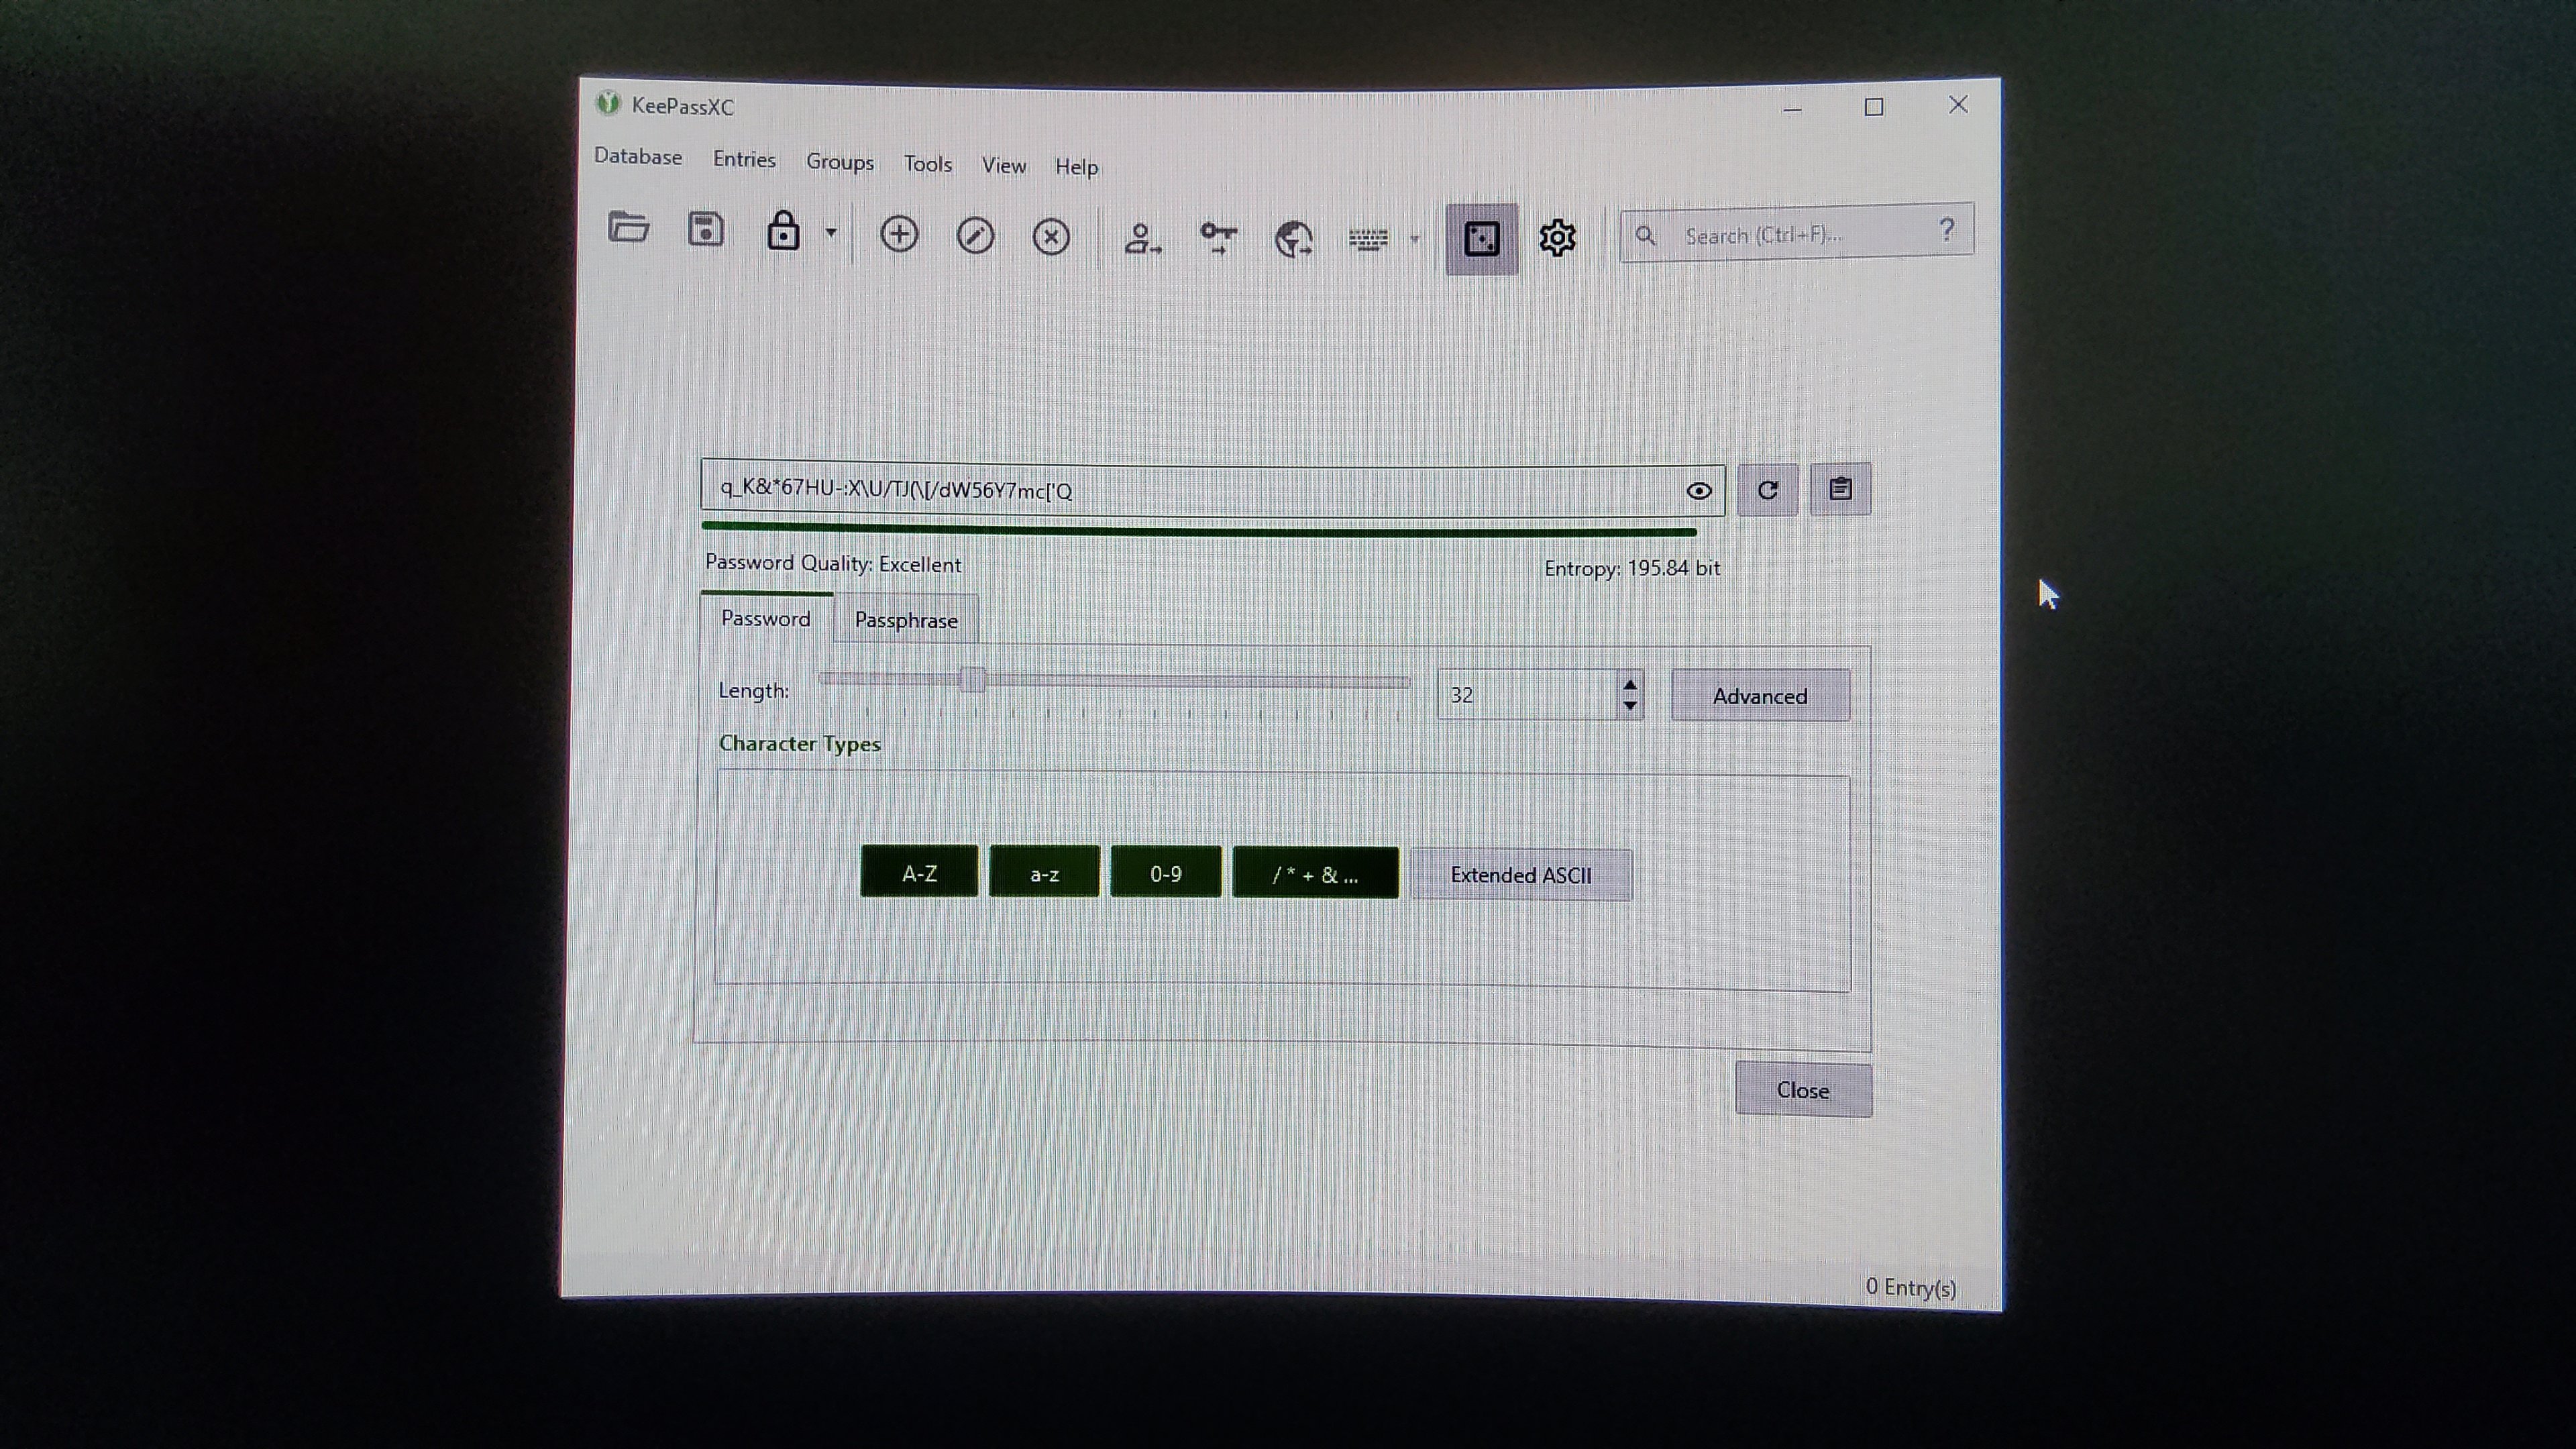This screenshot has width=2576, height=1449.
Task: Regenerate the password with refresh icon
Action: [x=1767, y=490]
